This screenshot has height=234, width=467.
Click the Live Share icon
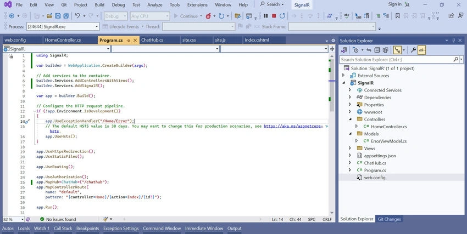coord(451,16)
